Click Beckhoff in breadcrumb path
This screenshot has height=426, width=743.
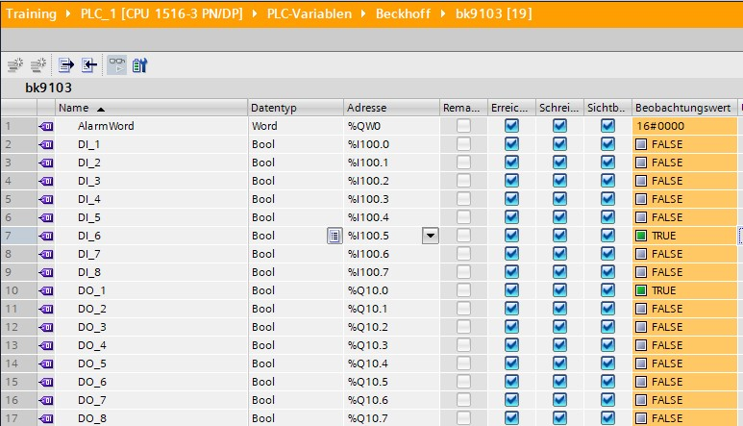click(x=404, y=13)
